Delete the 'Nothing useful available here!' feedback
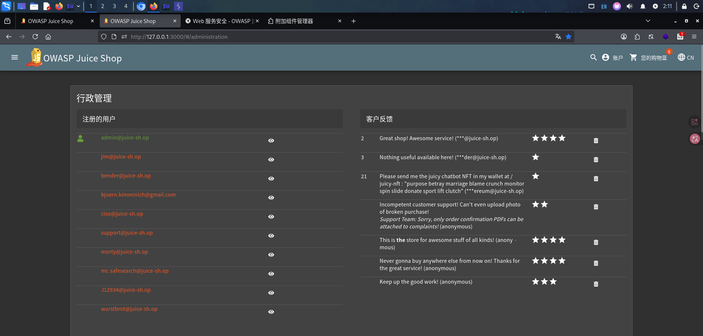 pyautogui.click(x=596, y=160)
